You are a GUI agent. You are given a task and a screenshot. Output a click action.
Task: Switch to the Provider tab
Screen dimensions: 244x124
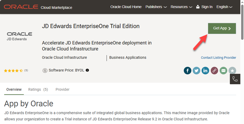click(62, 90)
